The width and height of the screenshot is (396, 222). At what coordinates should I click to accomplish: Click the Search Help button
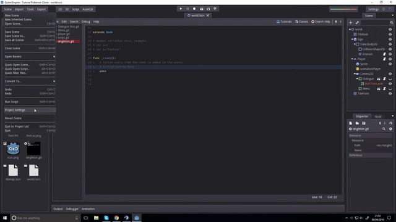[x=321, y=22]
